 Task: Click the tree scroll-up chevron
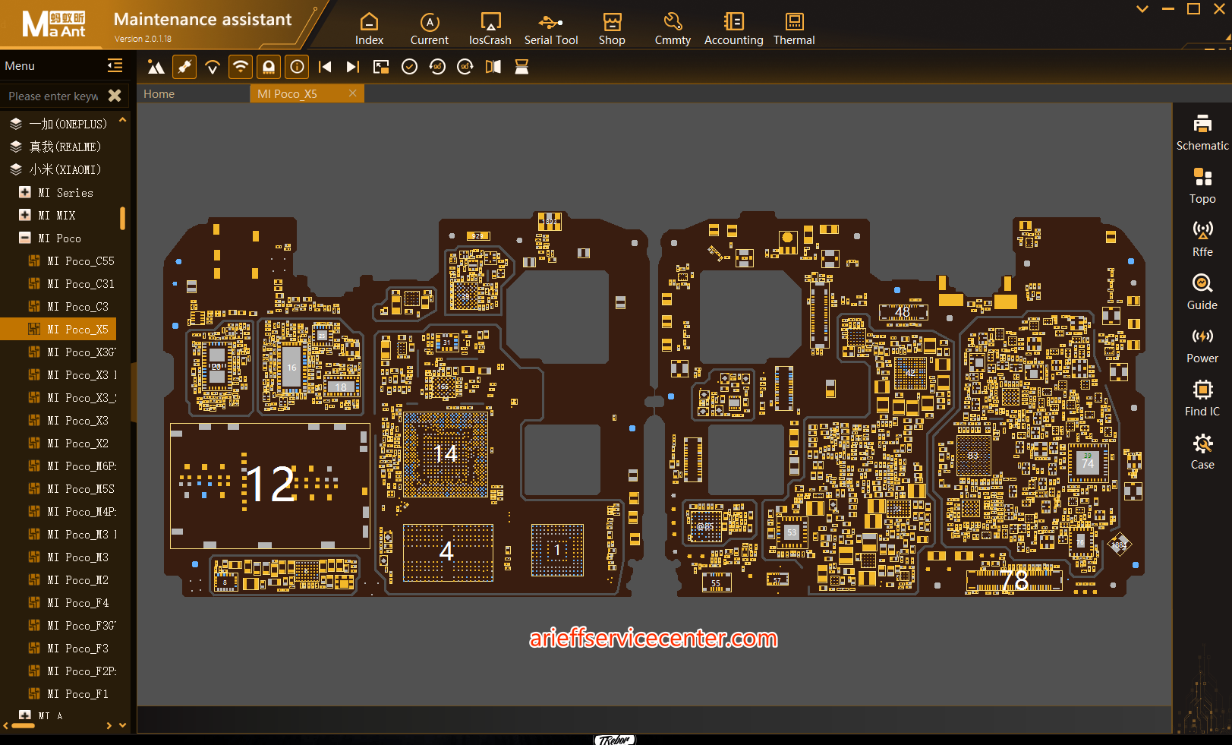(122, 120)
